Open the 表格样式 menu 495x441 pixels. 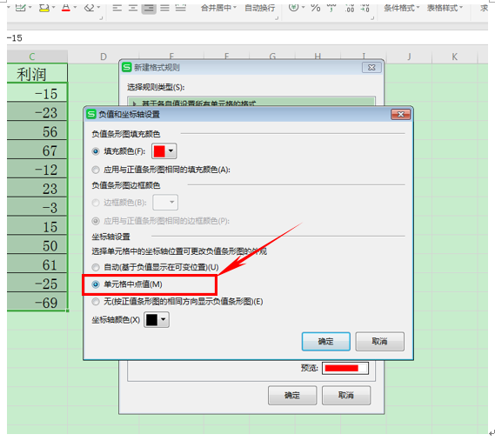pyautogui.click(x=445, y=8)
